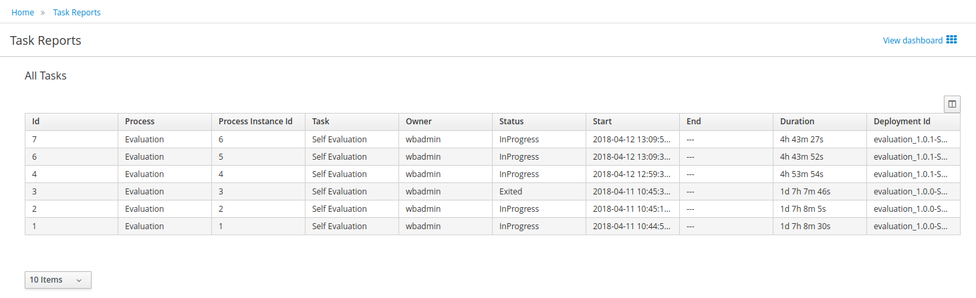The height and width of the screenshot is (298, 976).
Task: Sort table by Id column header
Action: click(36, 122)
